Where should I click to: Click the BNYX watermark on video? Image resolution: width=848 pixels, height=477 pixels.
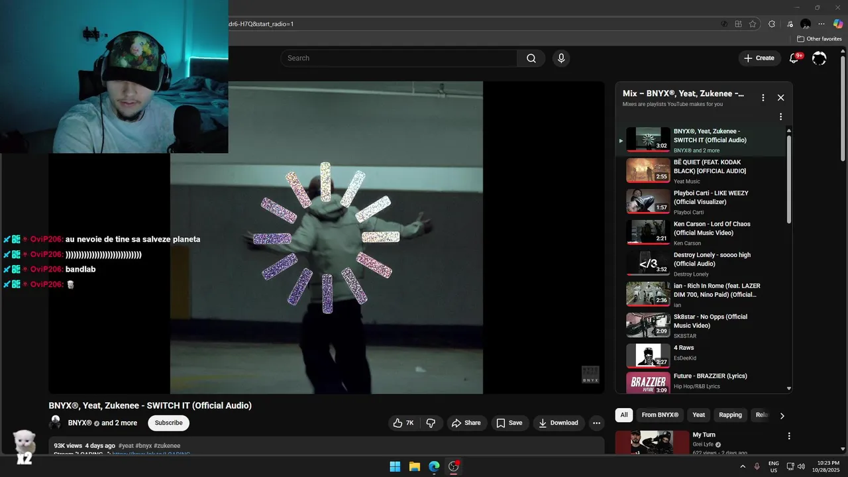click(x=590, y=374)
